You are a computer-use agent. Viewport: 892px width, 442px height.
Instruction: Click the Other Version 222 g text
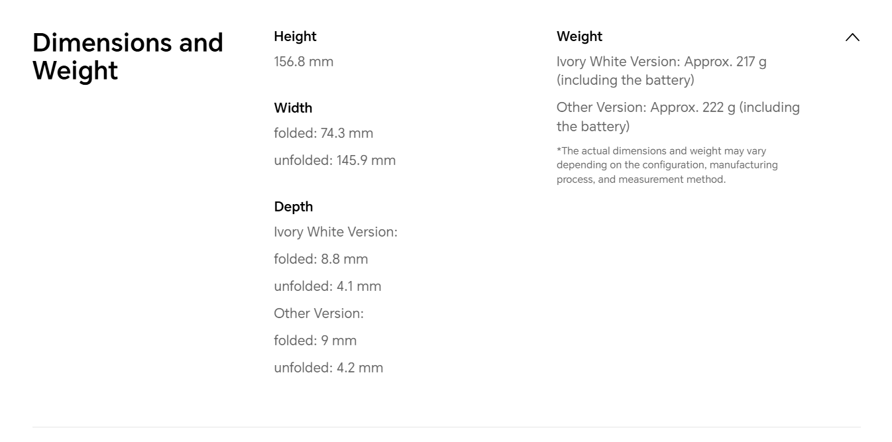(678, 107)
